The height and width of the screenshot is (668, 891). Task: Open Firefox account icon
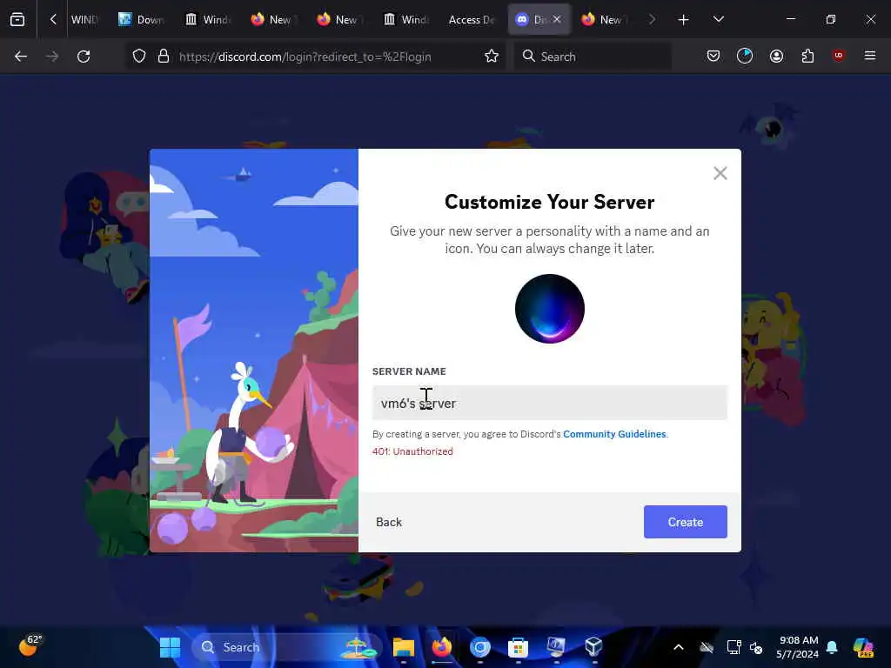pyautogui.click(x=776, y=56)
